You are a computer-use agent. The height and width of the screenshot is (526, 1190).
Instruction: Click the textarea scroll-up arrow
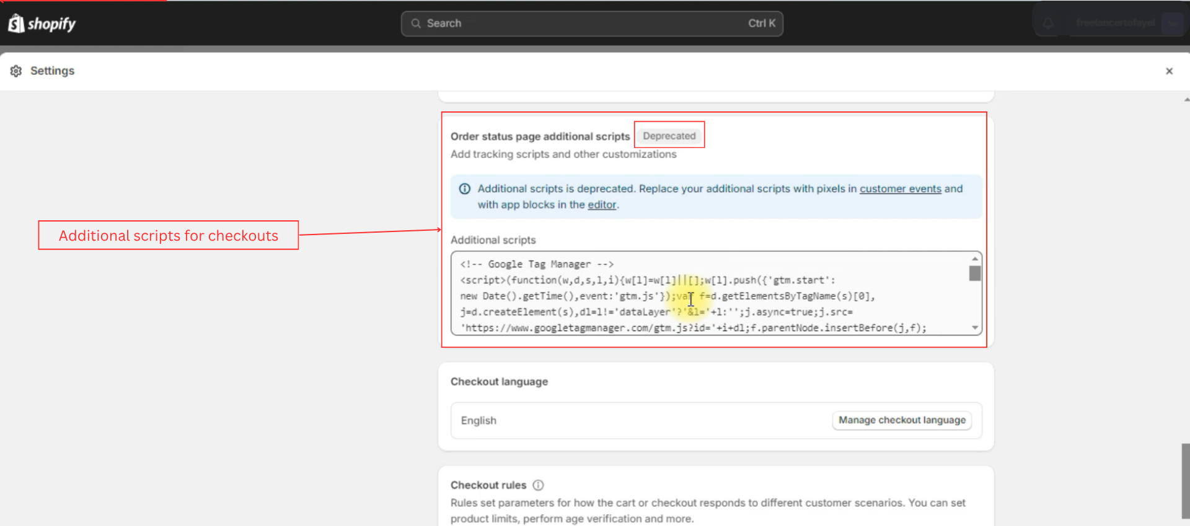(975, 259)
